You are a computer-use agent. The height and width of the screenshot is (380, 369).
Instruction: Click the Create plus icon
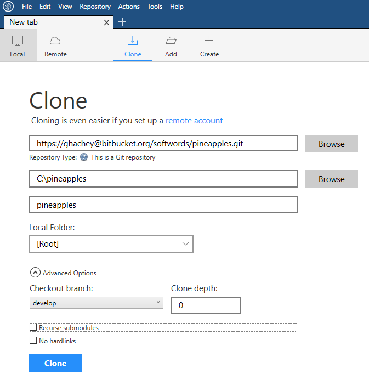209,41
